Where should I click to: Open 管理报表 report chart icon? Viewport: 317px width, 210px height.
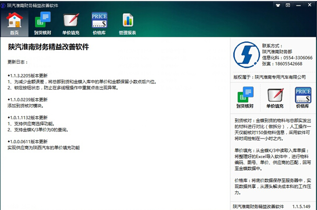[x=128, y=23]
